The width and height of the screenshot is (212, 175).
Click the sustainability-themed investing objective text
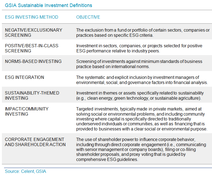coord(140,96)
